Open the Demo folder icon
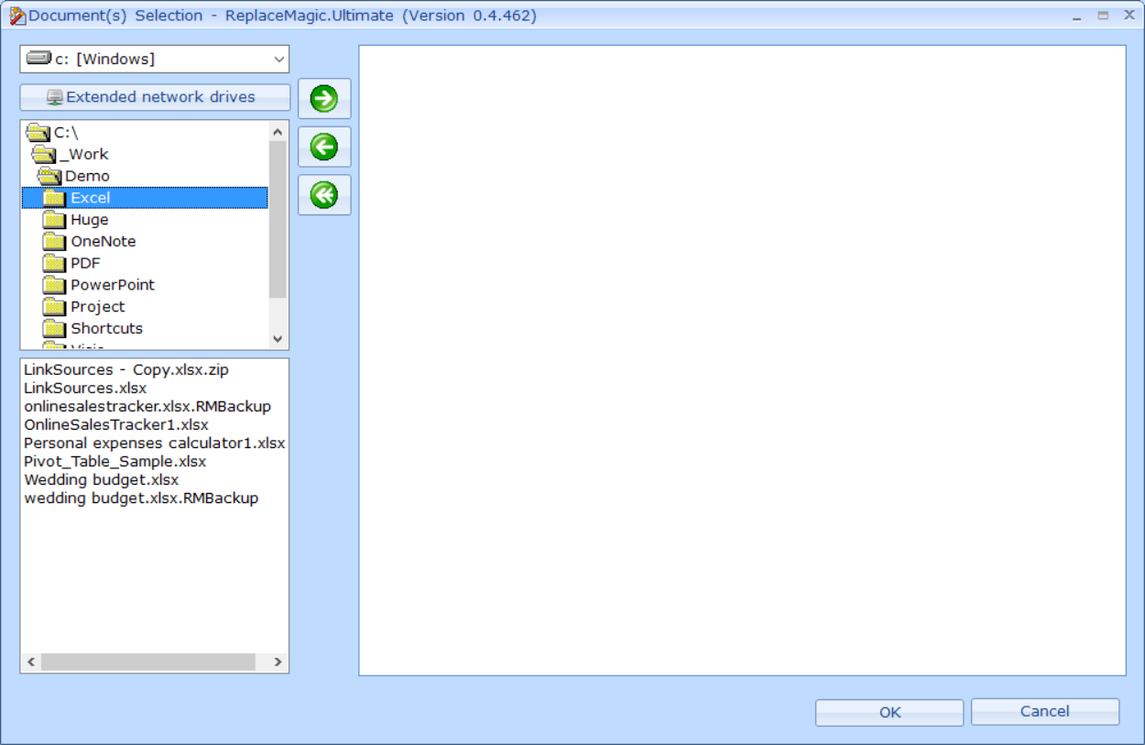This screenshot has height=745, width=1145. point(49,176)
